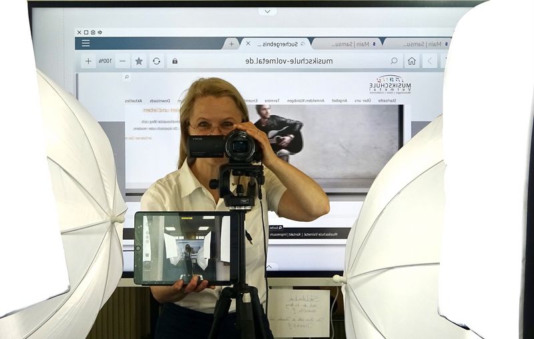Viewport: 534px width, 339px height.
Task: Click the padlock site security icon
Action: click(x=175, y=61)
